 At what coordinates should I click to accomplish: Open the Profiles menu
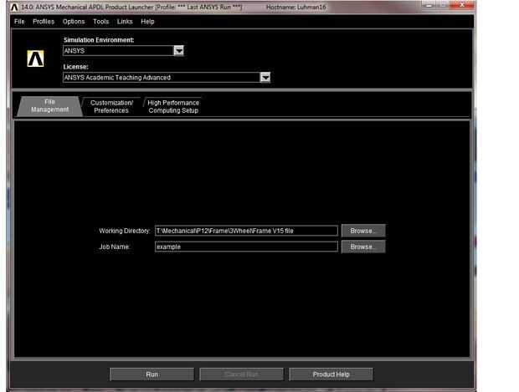pyautogui.click(x=44, y=22)
